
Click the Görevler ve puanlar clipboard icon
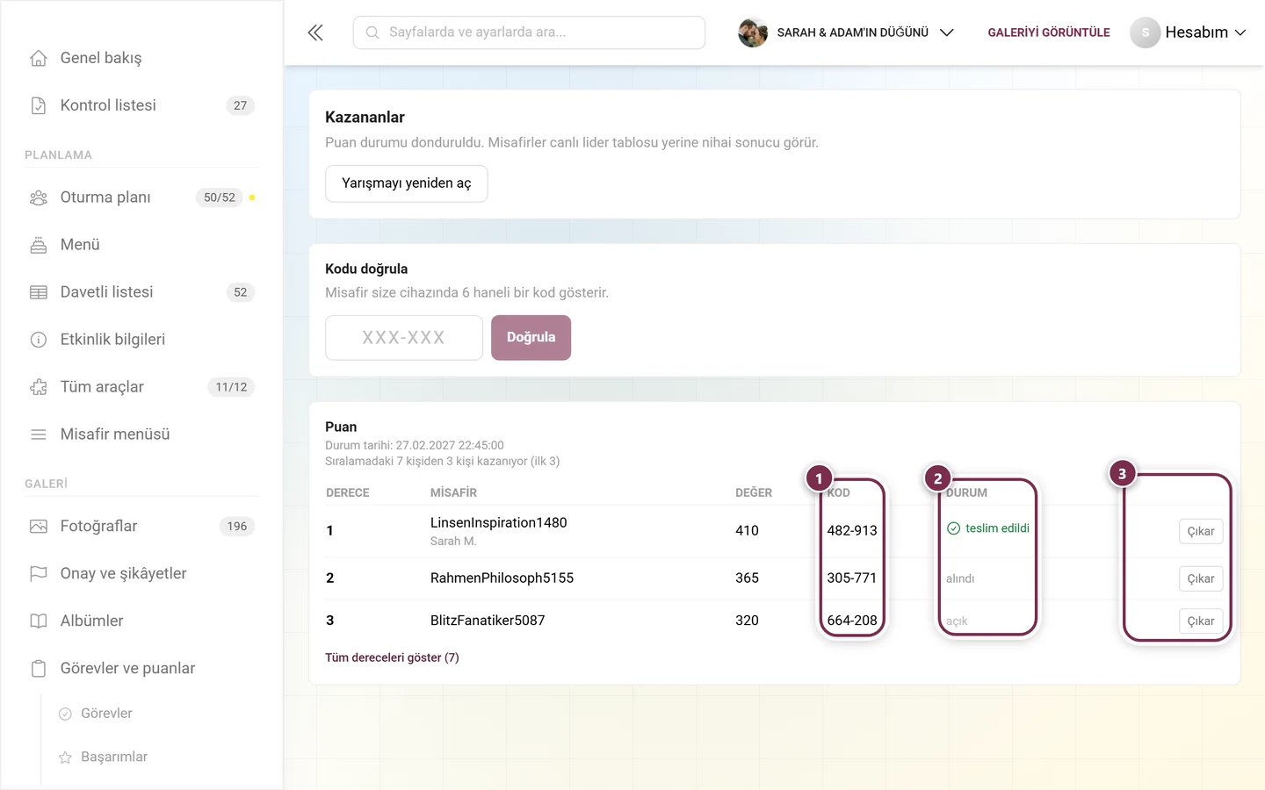[x=39, y=669]
